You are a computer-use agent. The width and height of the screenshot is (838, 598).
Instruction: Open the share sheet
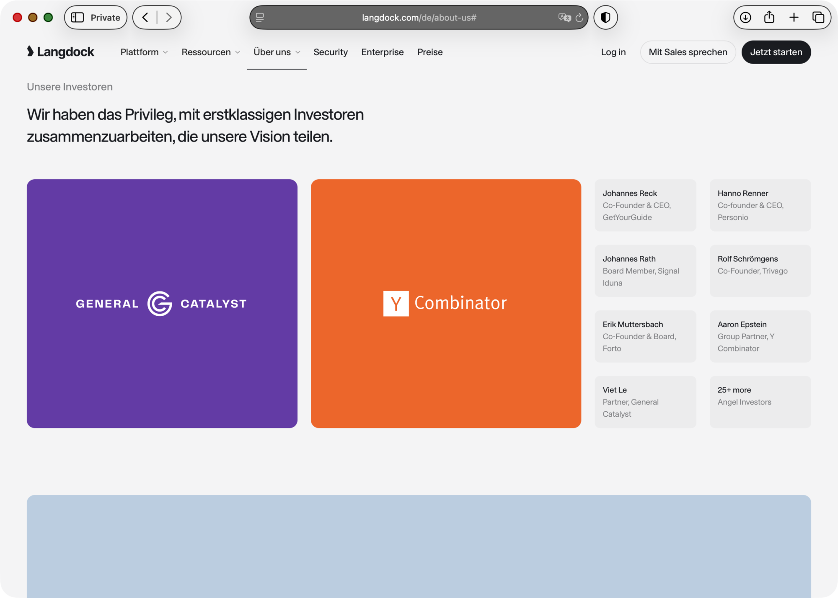point(769,18)
